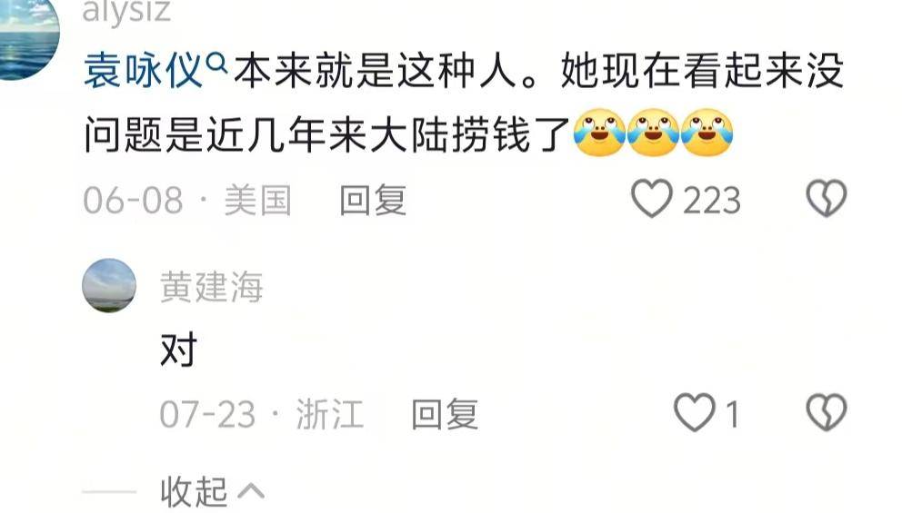Reply to the alysiz comment via 回复
Screen dimensions: 902x513
point(373,200)
